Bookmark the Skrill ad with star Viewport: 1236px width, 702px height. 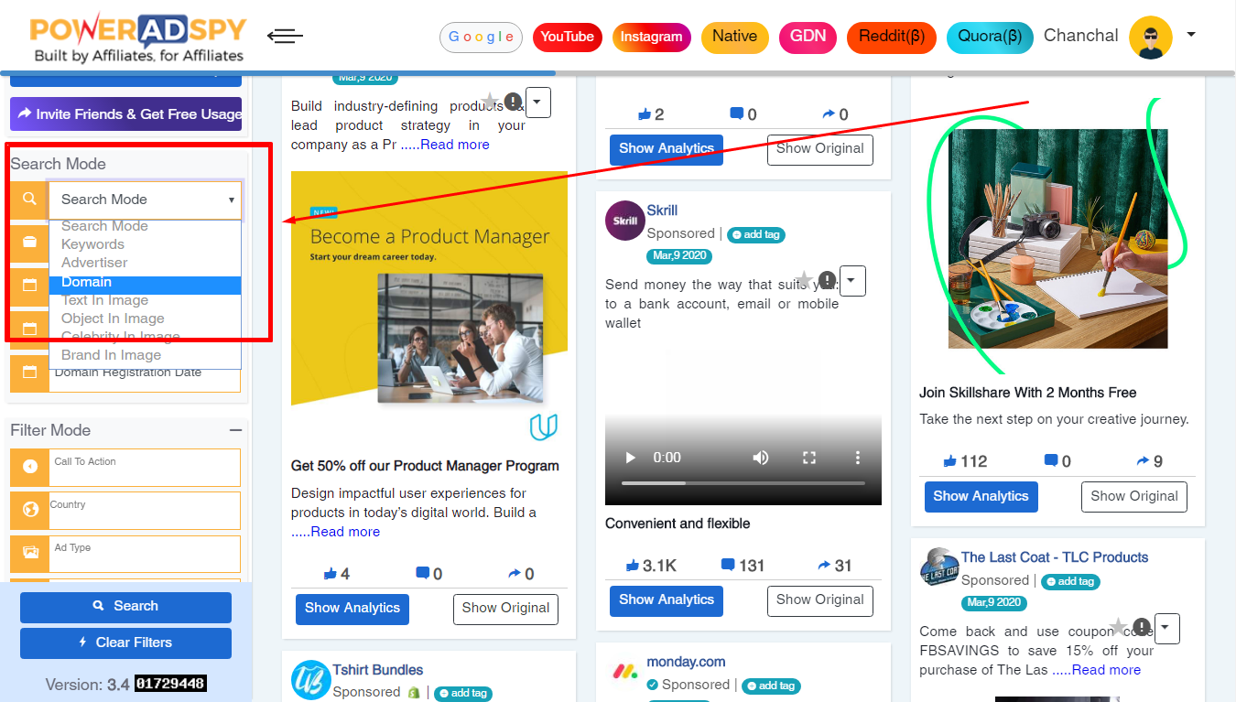pos(804,279)
